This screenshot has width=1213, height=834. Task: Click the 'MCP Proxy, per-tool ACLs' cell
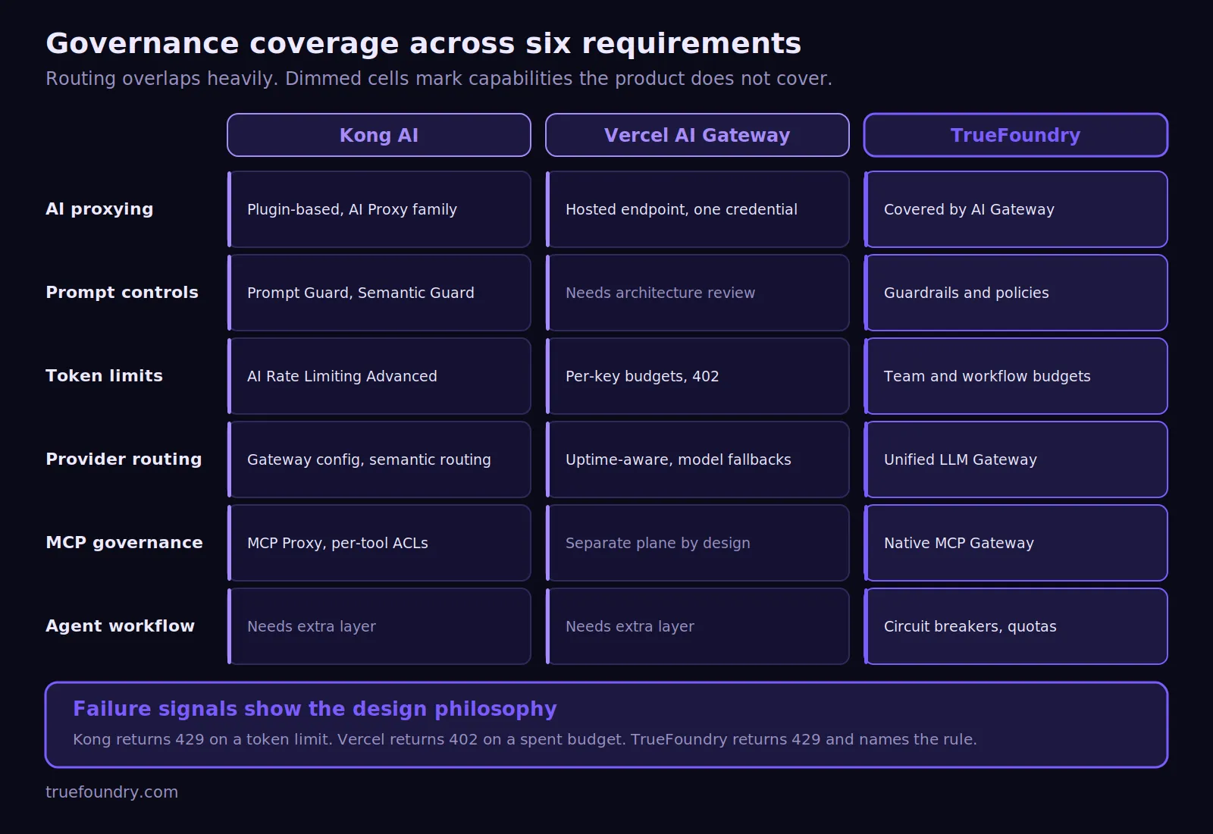379,543
